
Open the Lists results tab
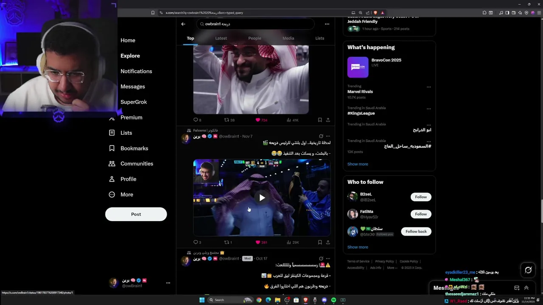[320, 38]
